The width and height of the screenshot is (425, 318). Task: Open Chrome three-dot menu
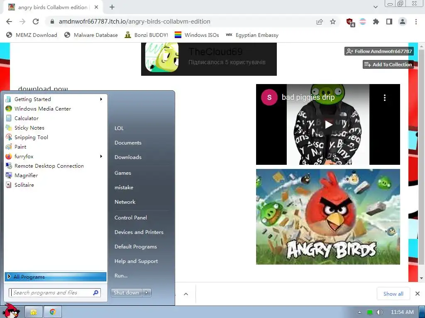pos(416,22)
